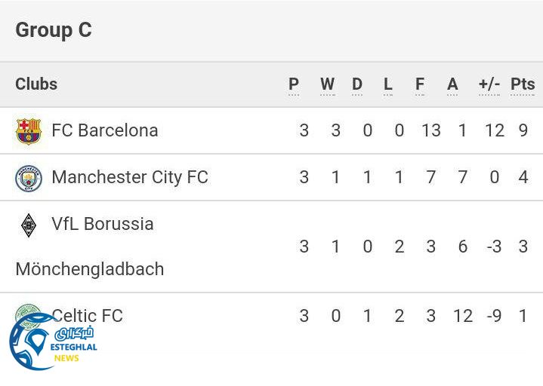The width and height of the screenshot is (543, 386).
Task: Open the FC Barcelona team link
Action: [104, 130]
